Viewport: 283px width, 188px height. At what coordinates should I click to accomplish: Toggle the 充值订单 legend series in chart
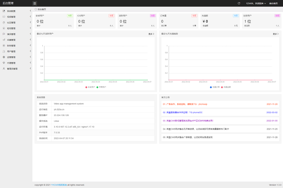[x=214, y=87]
